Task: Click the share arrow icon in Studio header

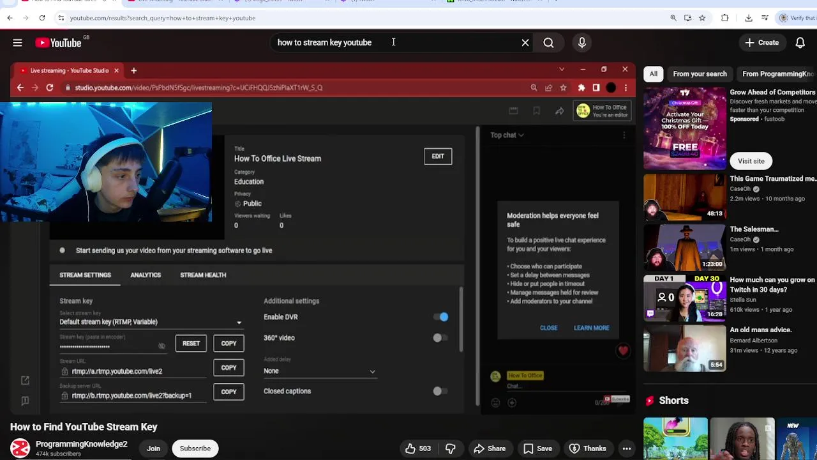Action: [559, 111]
